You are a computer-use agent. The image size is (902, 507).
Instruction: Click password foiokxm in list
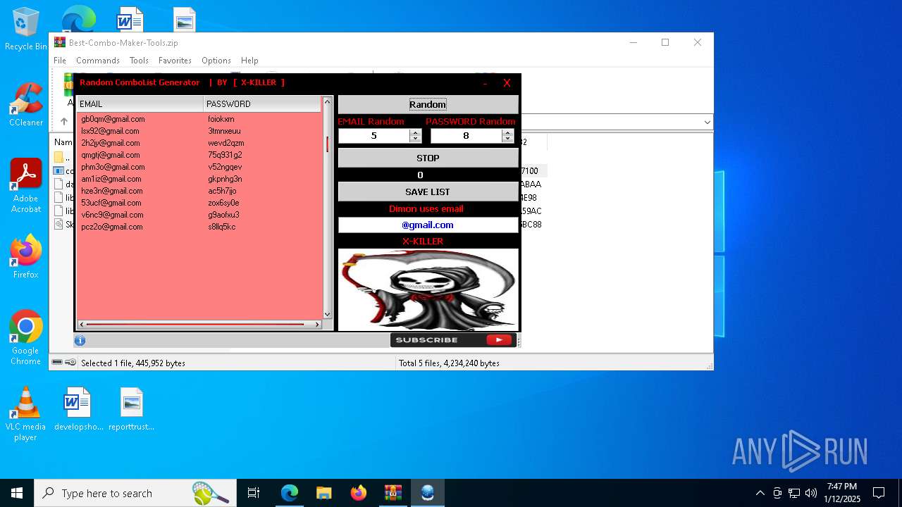(x=221, y=119)
